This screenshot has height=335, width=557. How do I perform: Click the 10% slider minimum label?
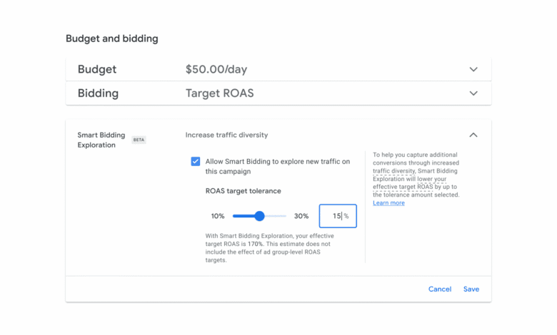[x=218, y=216]
